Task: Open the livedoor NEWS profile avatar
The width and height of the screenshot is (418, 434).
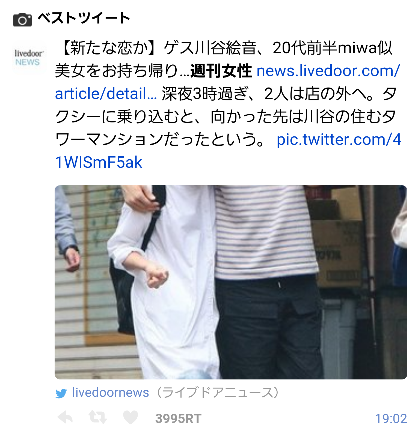Action: click(x=29, y=58)
